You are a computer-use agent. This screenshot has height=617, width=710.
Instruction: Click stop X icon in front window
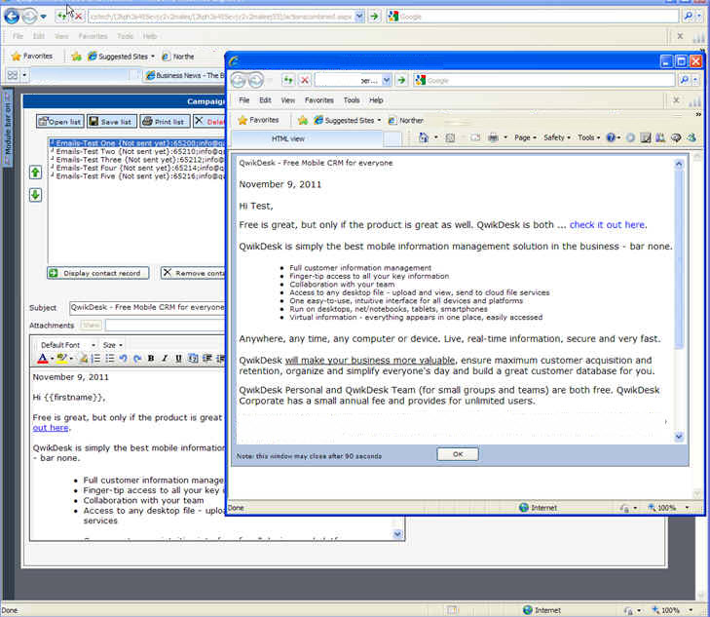pyautogui.click(x=305, y=80)
